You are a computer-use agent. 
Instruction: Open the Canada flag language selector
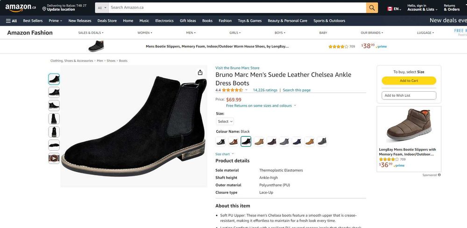(393, 9)
